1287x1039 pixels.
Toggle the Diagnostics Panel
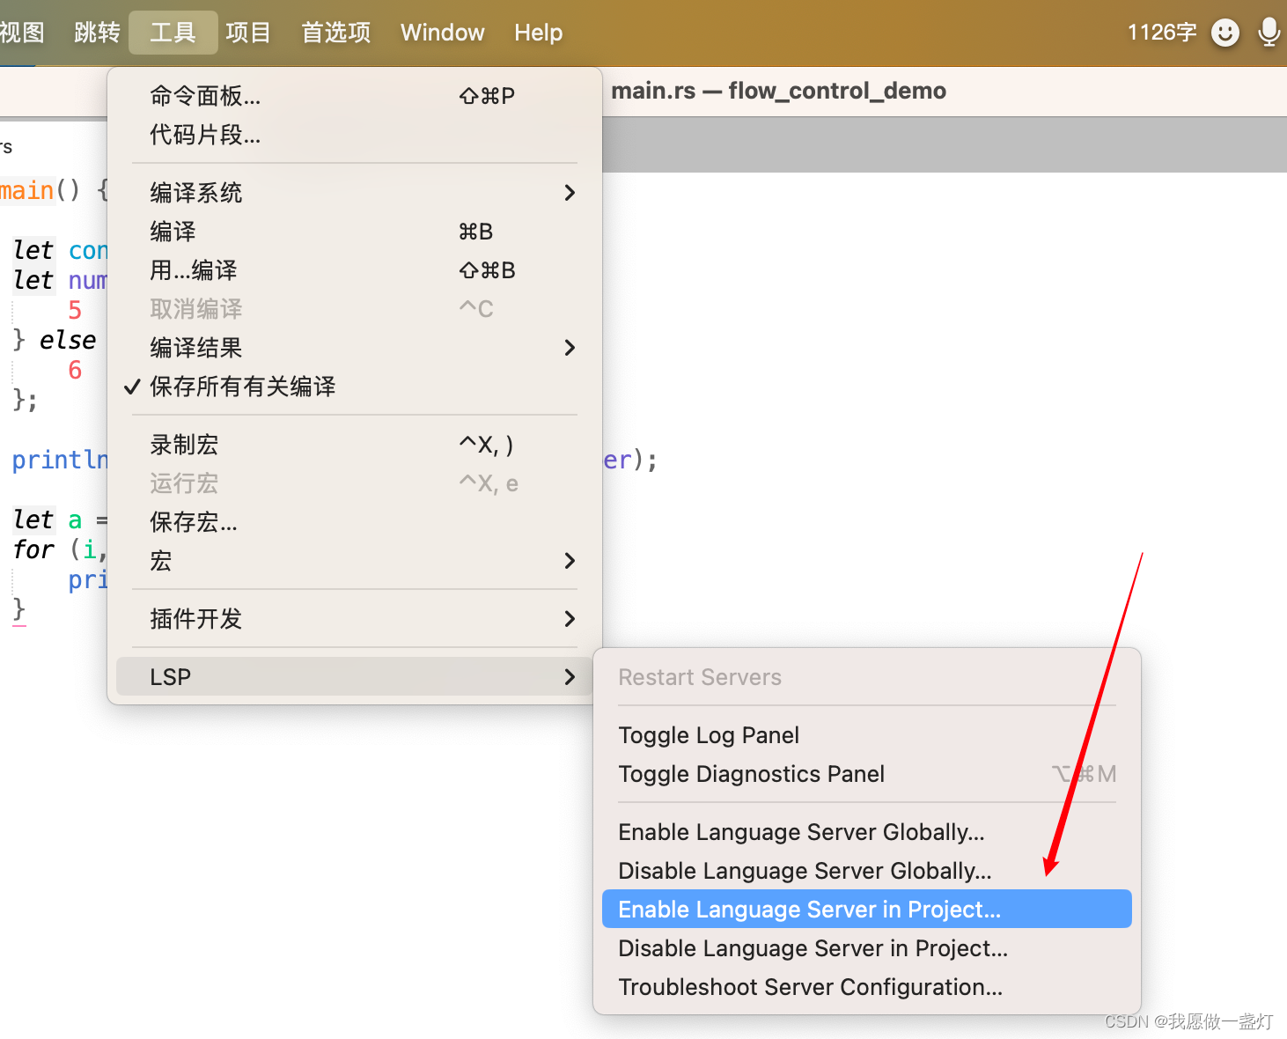751,774
